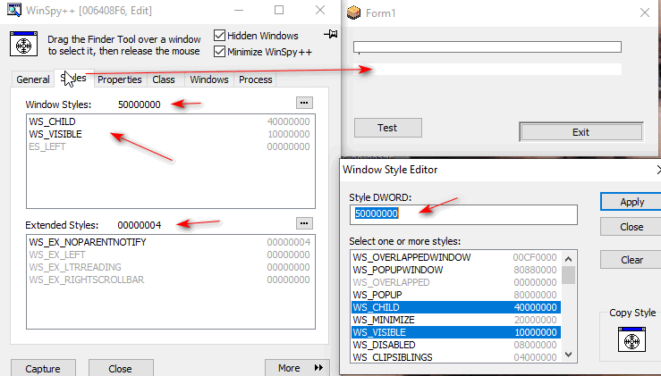661x376 pixels.
Task: Disable the Minimize WinSpy++ checkbox
Action: tap(220, 52)
